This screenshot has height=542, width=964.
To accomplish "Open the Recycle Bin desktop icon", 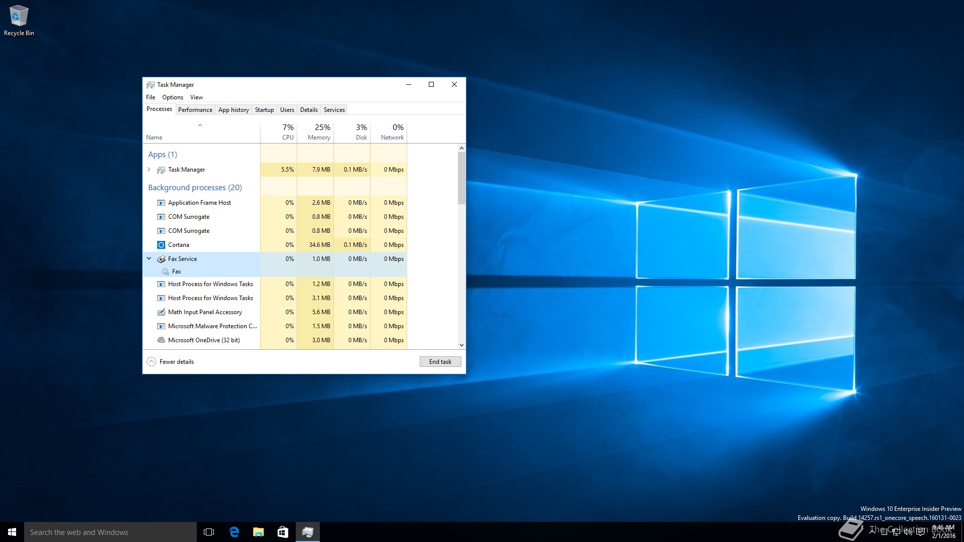I will pyautogui.click(x=19, y=21).
